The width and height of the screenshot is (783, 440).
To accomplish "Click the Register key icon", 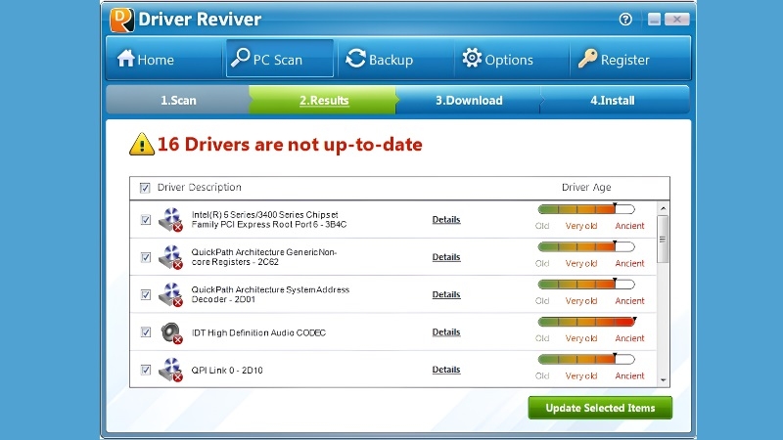I will 588,59.
